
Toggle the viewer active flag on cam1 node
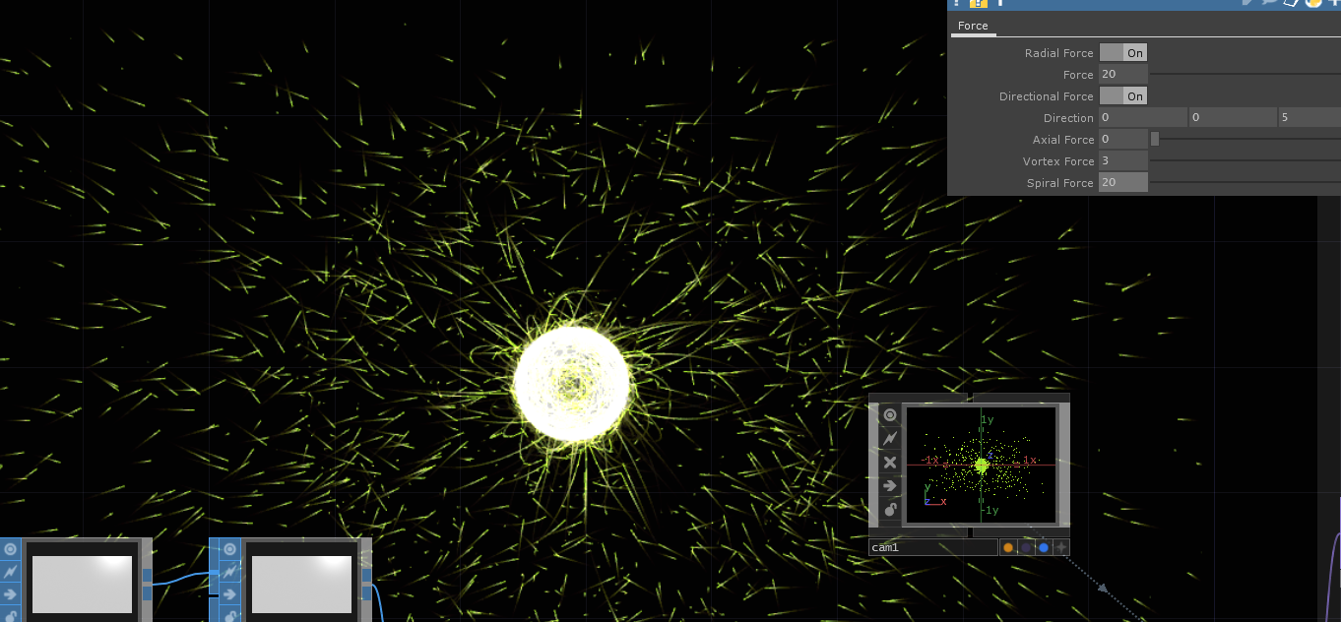point(889,414)
